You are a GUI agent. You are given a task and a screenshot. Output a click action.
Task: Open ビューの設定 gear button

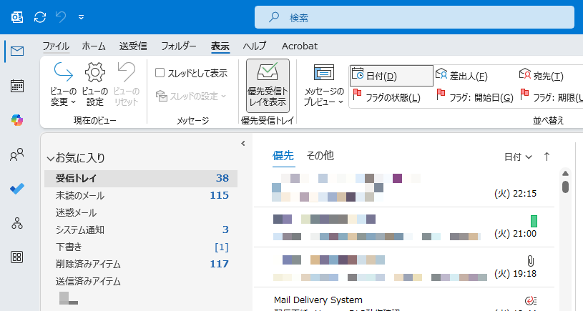pos(95,84)
